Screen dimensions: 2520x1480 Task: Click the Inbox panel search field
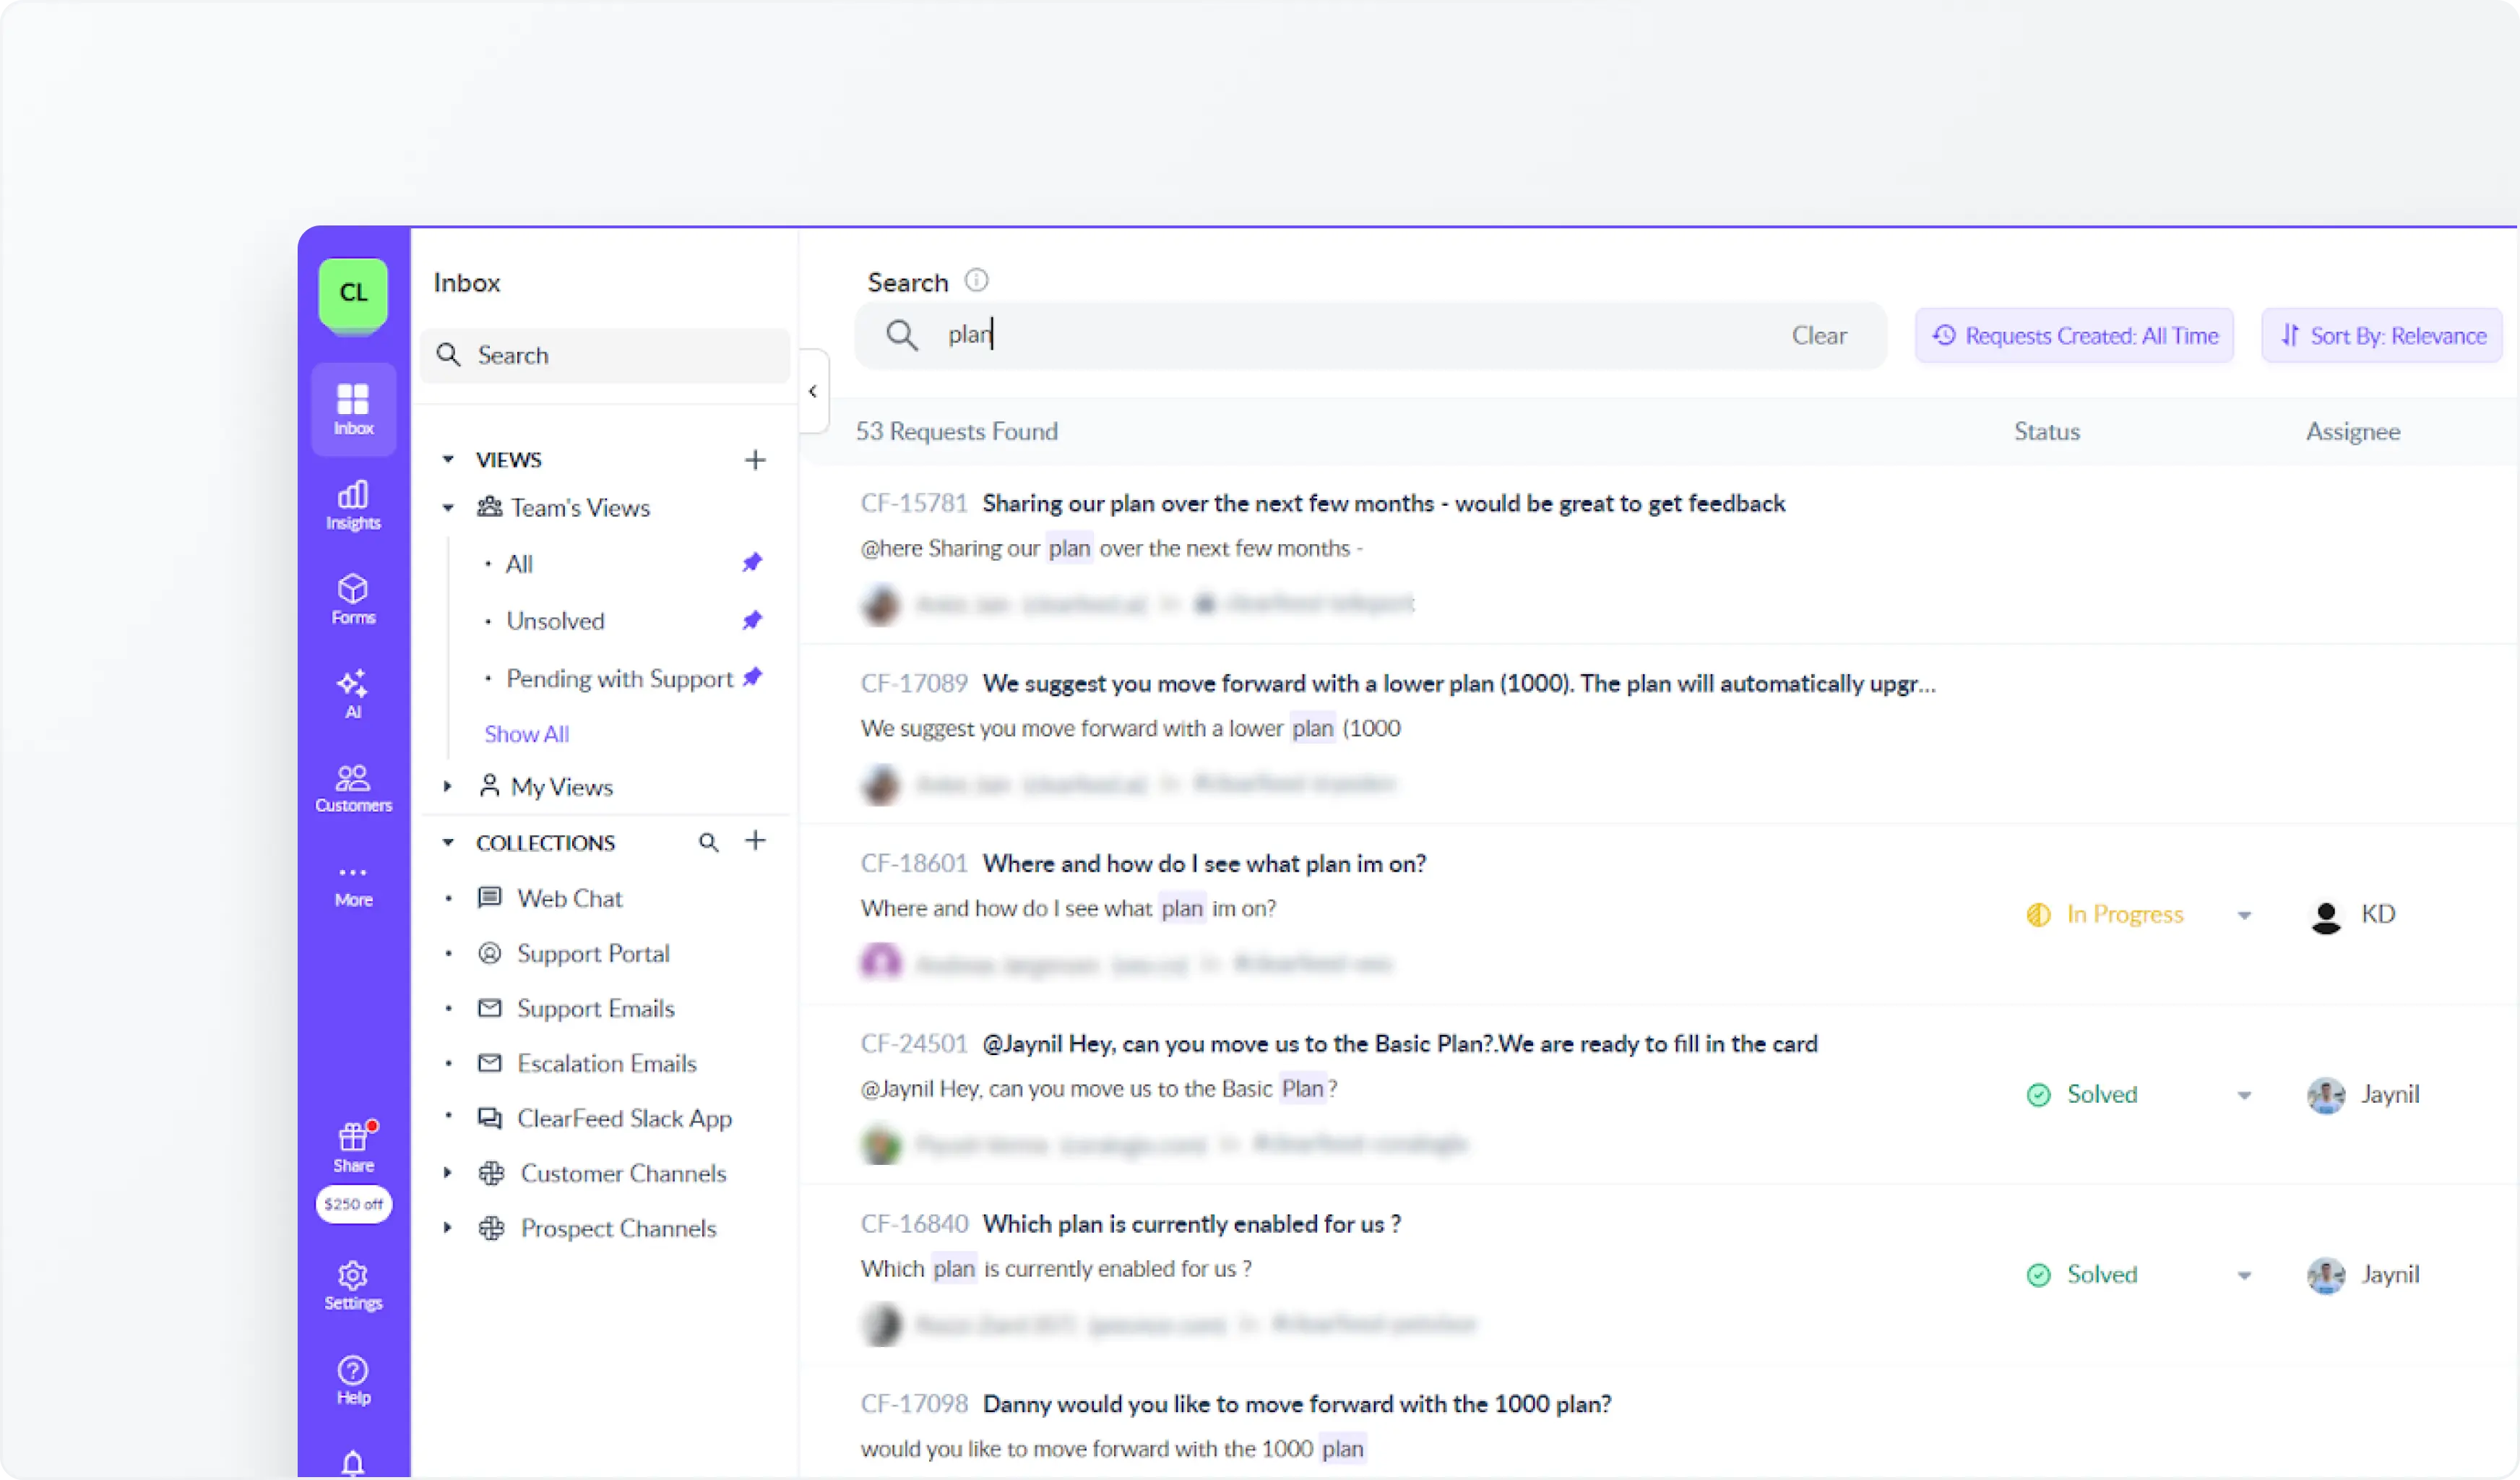coord(605,355)
